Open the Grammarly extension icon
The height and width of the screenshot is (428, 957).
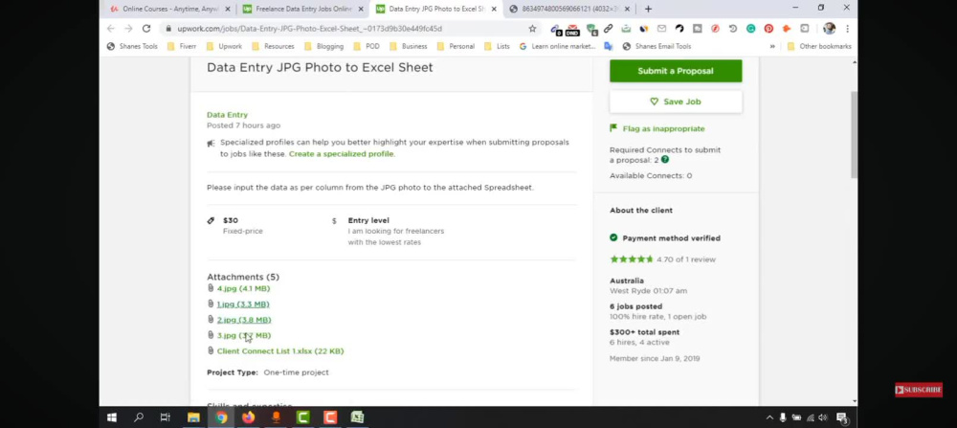pos(750,29)
